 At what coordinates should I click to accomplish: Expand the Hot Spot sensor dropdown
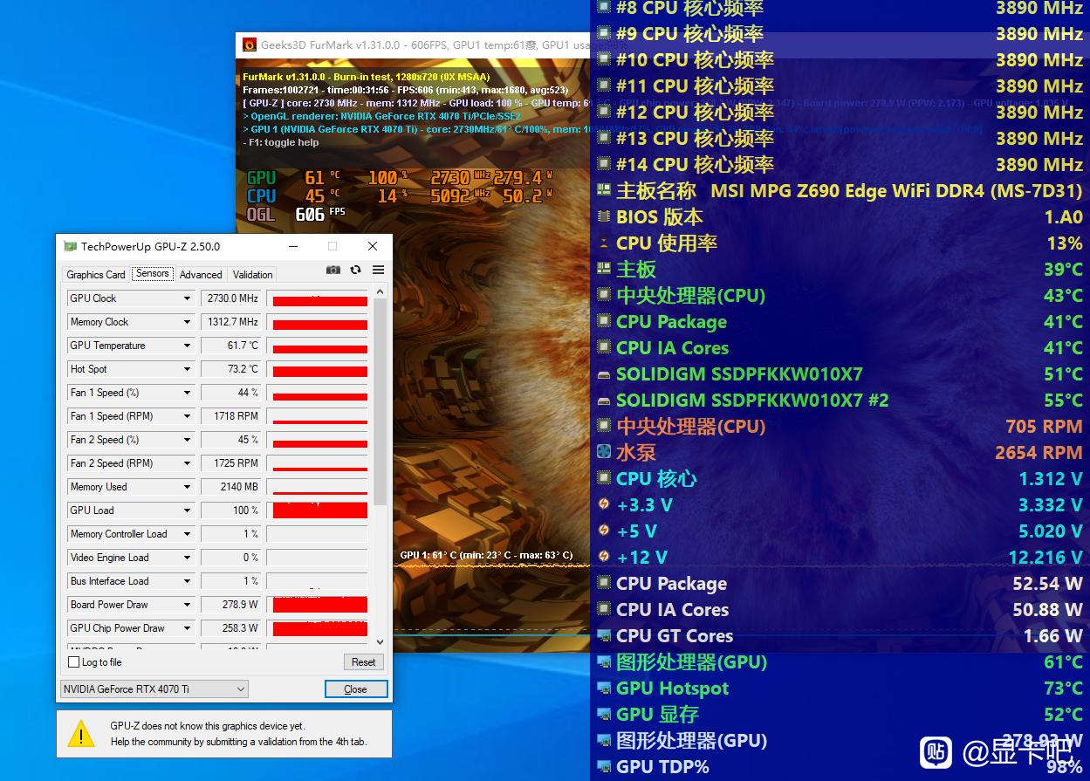point(187,369)
